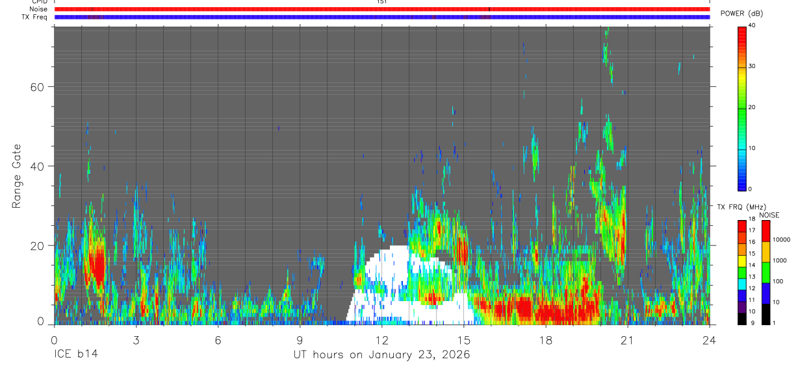
Task: Click the "1000" label on the NOISE scale
Action: pyautogui.click(x=779, y=260)
